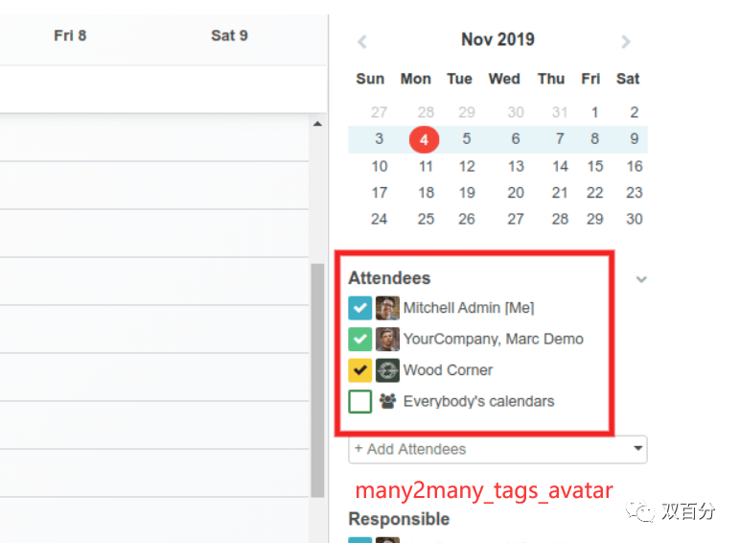Click Marc Demo's avatar picture
This screenshot has width=739, height=543.
(x=387, y=339)
